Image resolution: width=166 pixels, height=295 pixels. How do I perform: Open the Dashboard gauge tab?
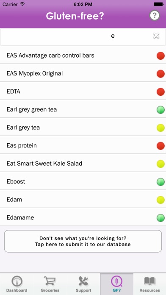coord(17,284)
